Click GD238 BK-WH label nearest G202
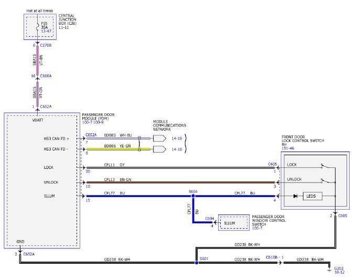The width and height of the screenshot is (357, 280). 310,259
